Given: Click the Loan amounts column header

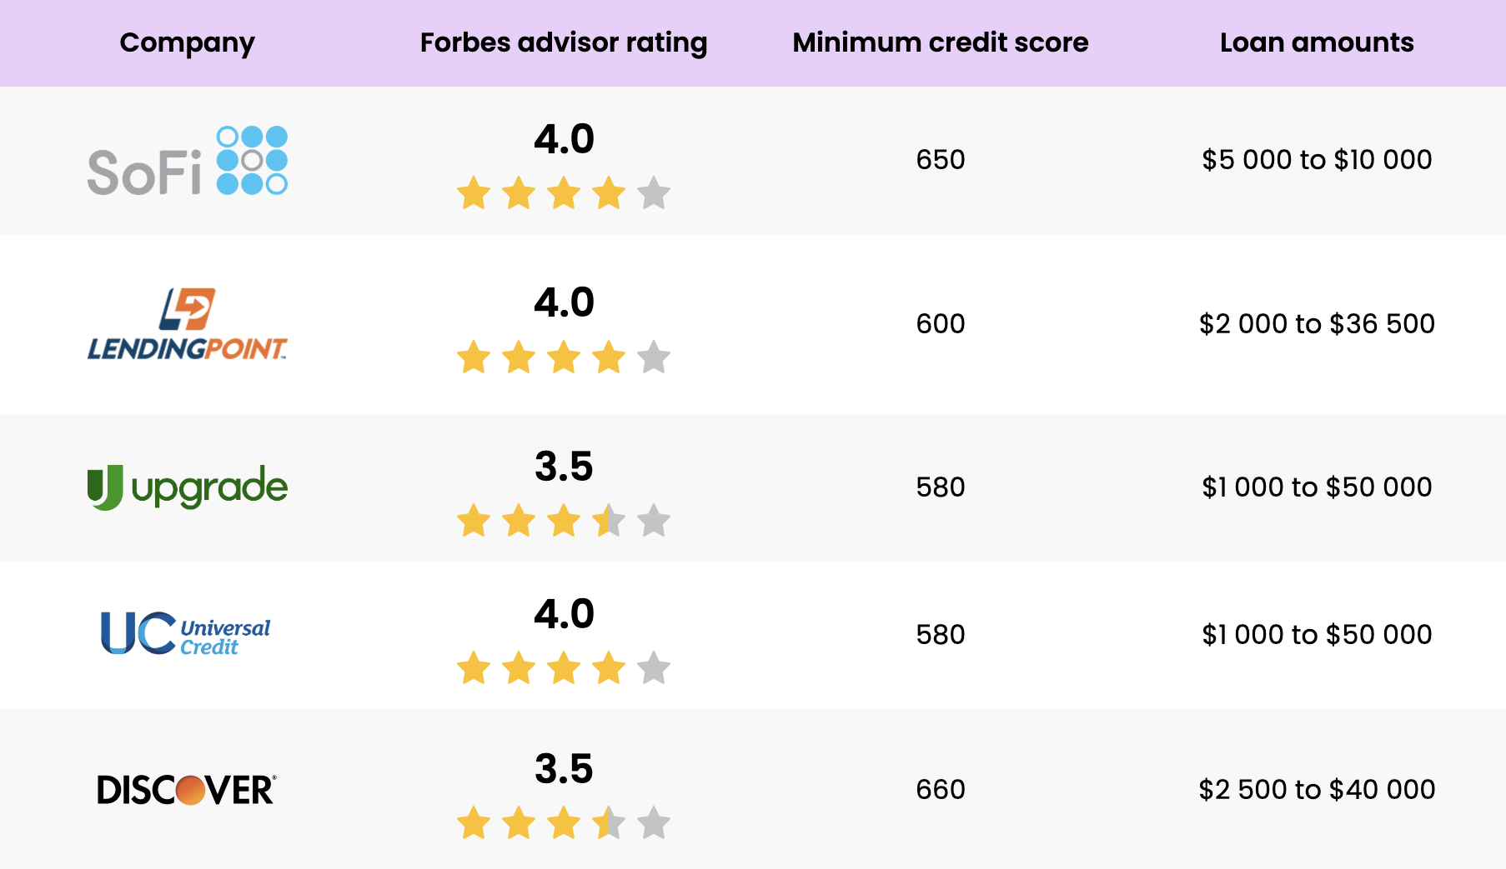Looking at the screenshot, I should pos(1317,42).
